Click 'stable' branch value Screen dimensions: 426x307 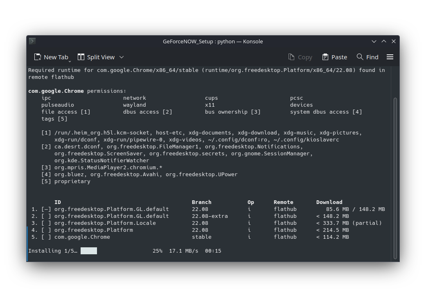(202, 237)
